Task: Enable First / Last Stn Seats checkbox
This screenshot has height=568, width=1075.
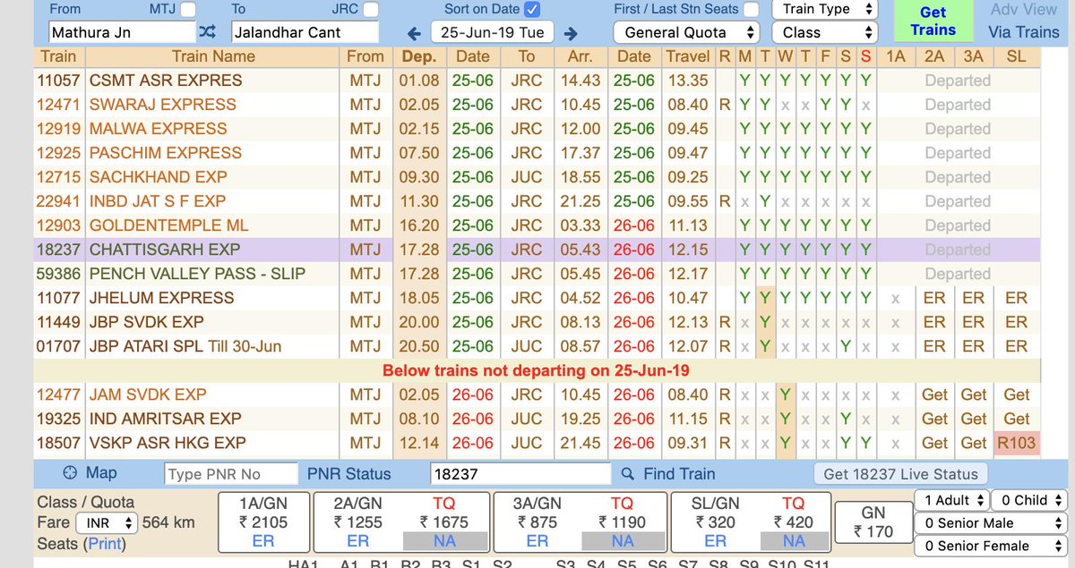Action: (752, 10)
